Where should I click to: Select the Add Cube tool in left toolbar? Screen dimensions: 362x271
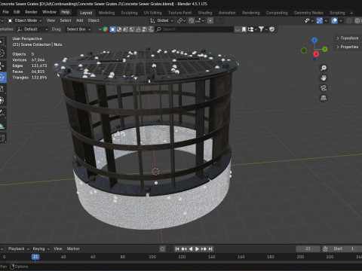[x=2, y=138]
